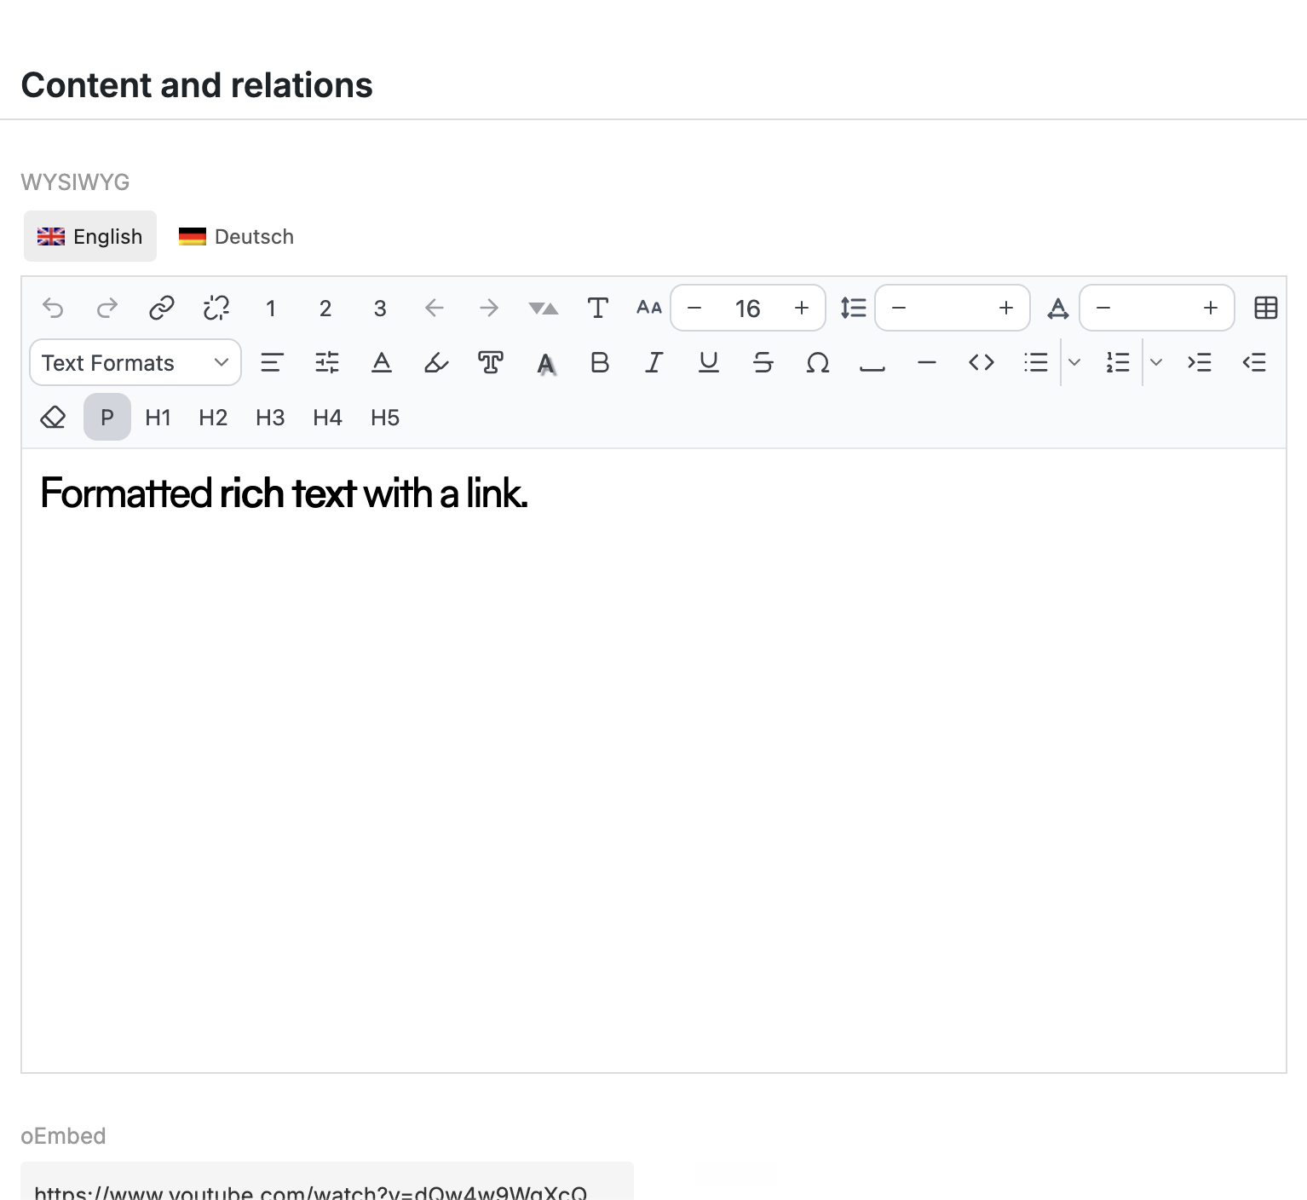Decrease font size below 16

pos(694,308)
